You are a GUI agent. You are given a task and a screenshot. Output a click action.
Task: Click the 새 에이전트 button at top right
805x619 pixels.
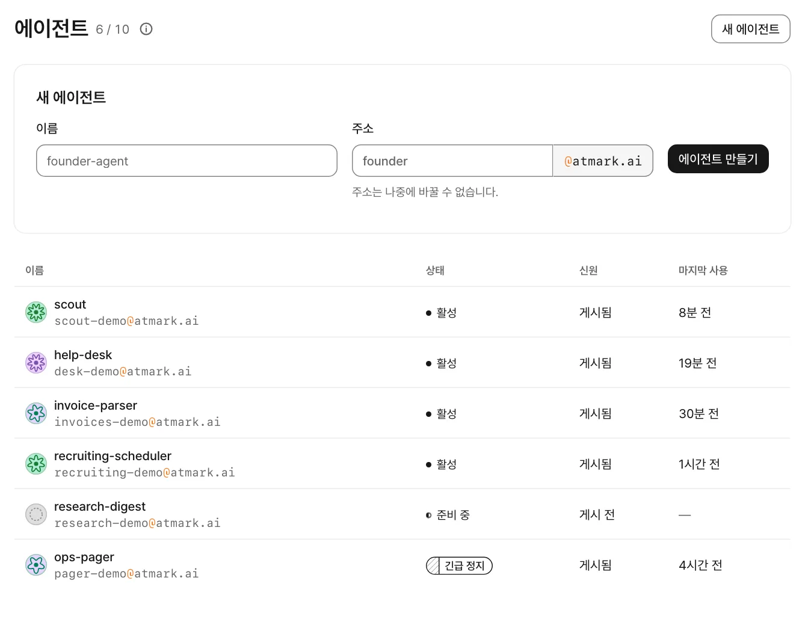point(750,29)
